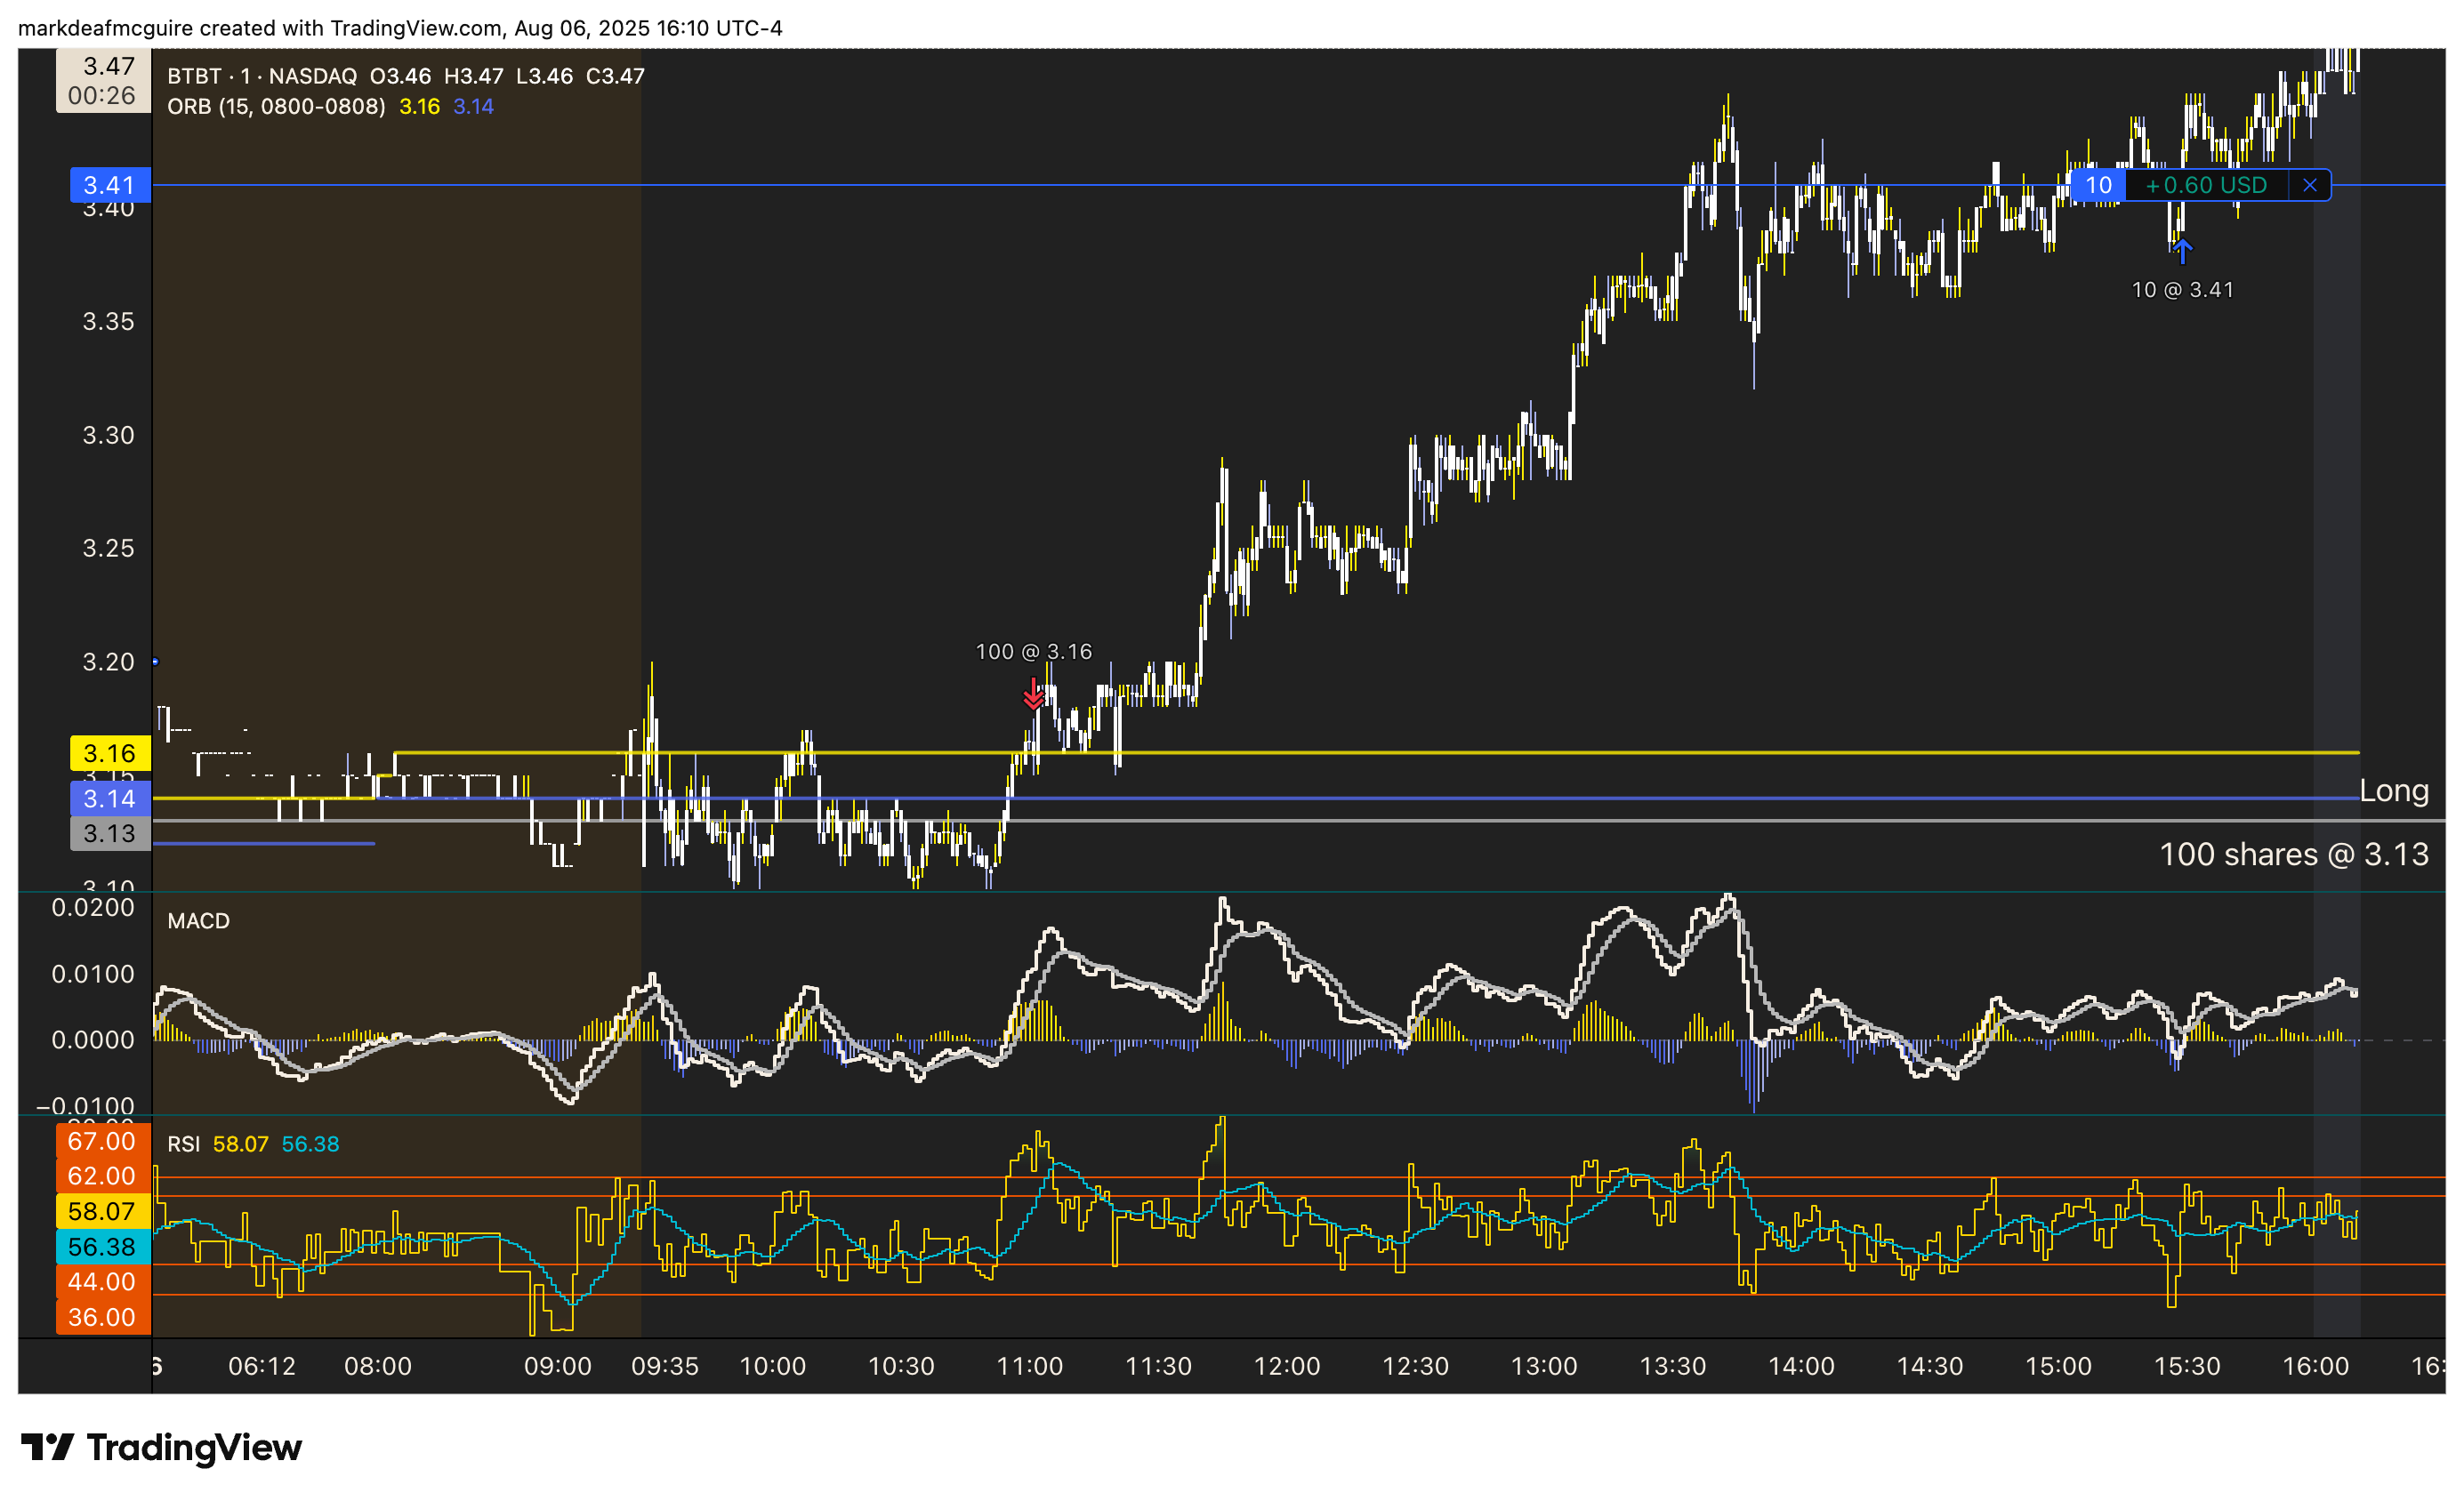Close the 10-share position with the X
This screenshot has height=1501, width=2464.
pos(2309,185)
